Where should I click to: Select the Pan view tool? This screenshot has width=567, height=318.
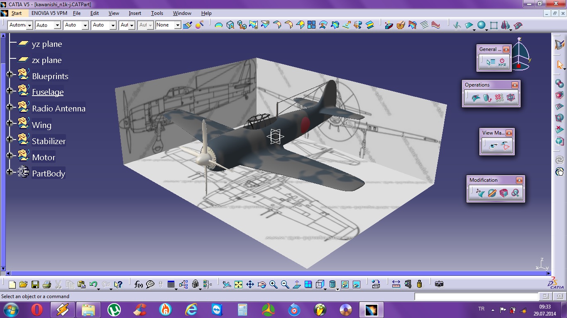pyautogui.click(x=250, y=284)
